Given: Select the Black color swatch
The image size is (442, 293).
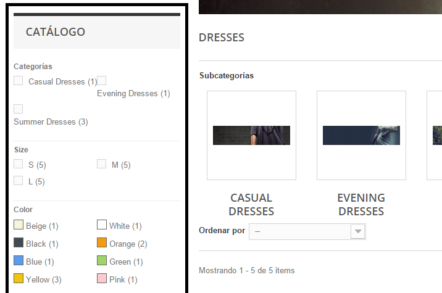Looking at the screenshot, I should 19,243.
